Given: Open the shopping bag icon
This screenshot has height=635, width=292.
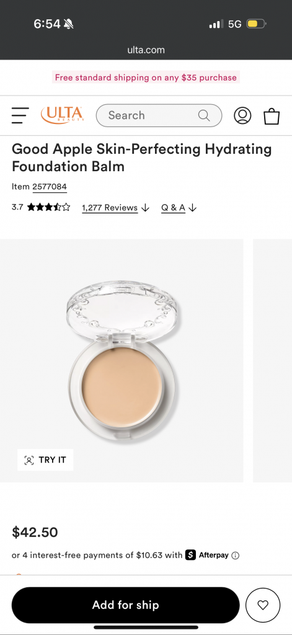Looking at the screenshot, I should point(272,116).
